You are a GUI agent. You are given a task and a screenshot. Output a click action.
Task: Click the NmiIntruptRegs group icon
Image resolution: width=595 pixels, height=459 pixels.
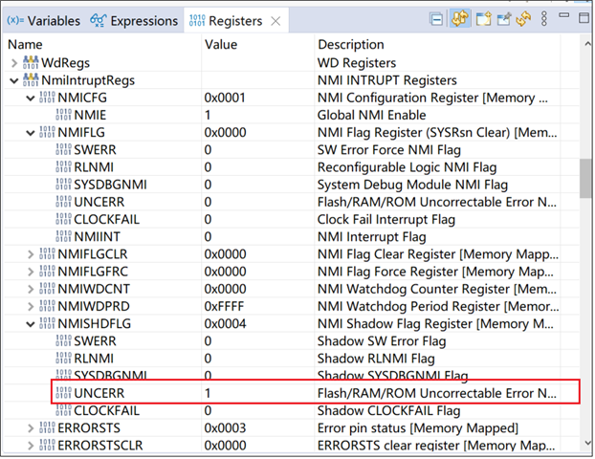(x=31, y=80)
